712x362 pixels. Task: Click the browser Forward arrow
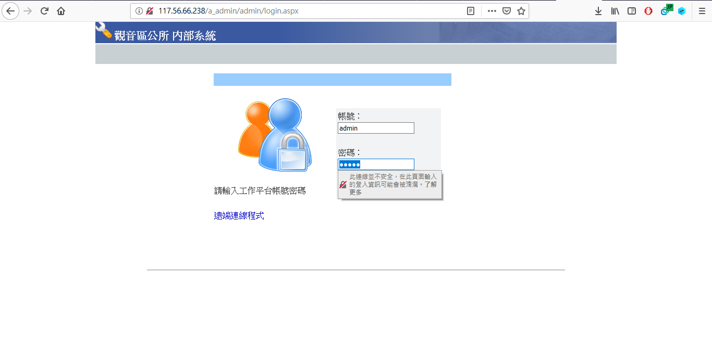tap(28, 11)
